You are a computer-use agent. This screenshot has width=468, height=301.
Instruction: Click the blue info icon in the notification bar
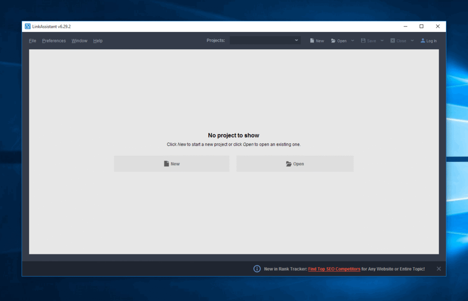(257, 269)
